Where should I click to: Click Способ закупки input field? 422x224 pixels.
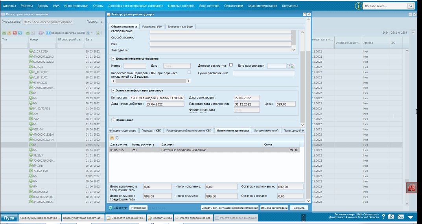click(x=220, y=37)
